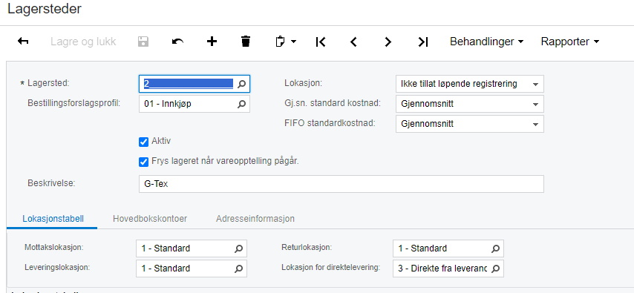Switch to the Adresseinformasjon tab

click(255, 219)
